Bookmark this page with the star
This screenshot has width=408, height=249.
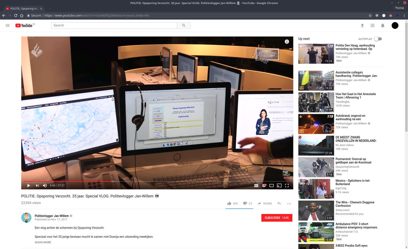[370, 15]
